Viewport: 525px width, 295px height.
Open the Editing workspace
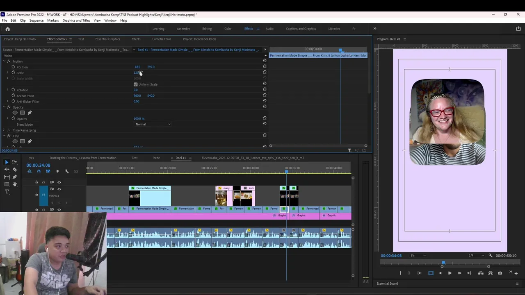(207, 29)
